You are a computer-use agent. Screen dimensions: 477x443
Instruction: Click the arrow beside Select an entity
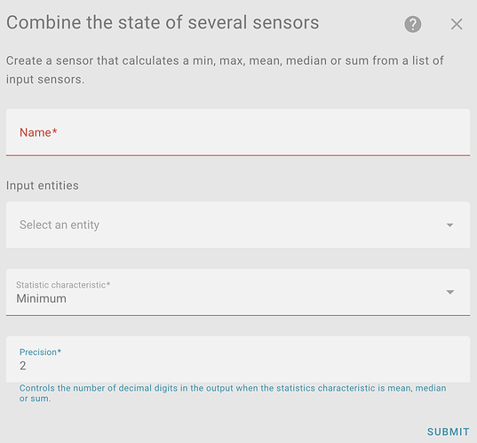pyautogui.click(x=449, y=225)
